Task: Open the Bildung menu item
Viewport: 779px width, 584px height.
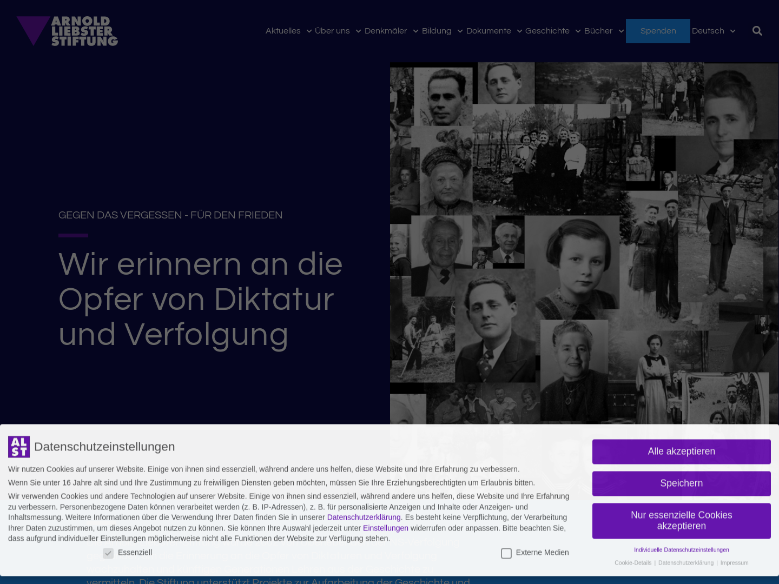Action: tap(437, 31)
